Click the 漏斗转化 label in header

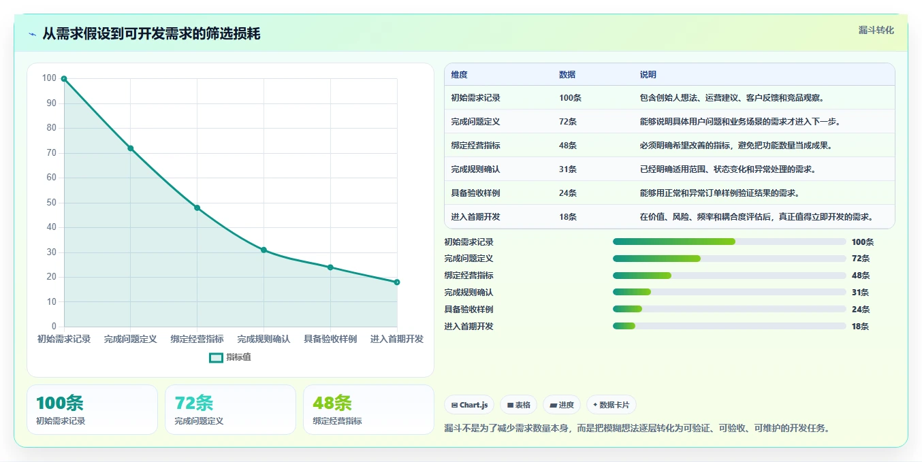(x=876, y=30)
